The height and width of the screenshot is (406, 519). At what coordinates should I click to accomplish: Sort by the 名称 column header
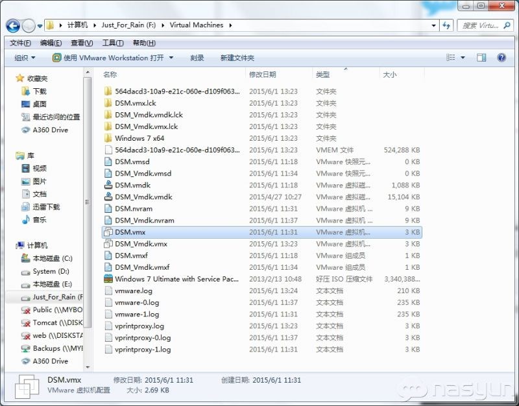(x=110, y=75)
